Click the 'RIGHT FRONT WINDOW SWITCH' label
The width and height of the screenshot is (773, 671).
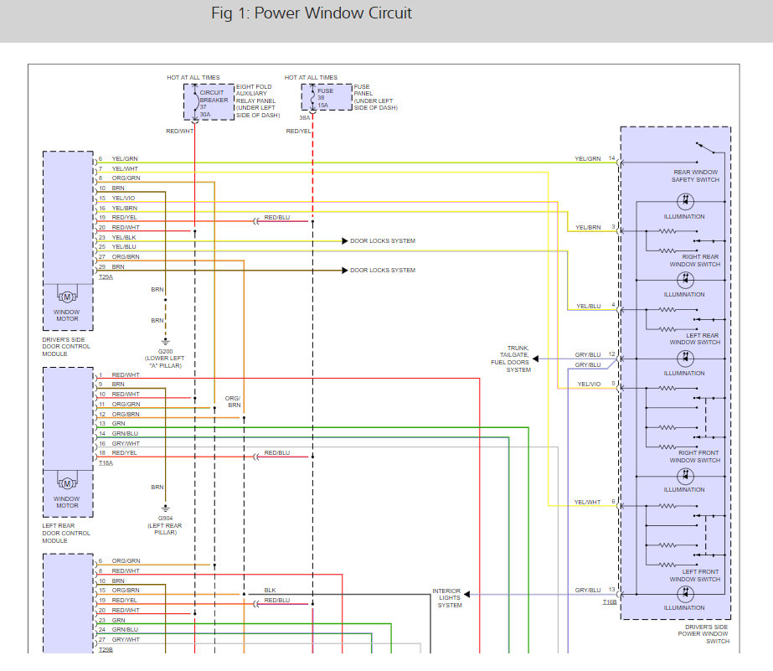(x=694, y=457)
